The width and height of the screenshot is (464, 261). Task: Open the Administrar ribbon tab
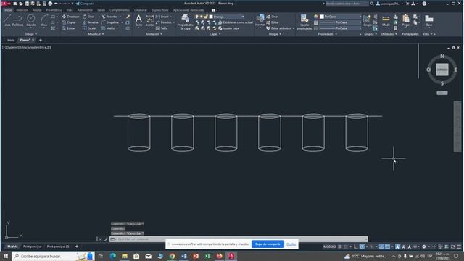pyautogui.click(x=85, y=10)
